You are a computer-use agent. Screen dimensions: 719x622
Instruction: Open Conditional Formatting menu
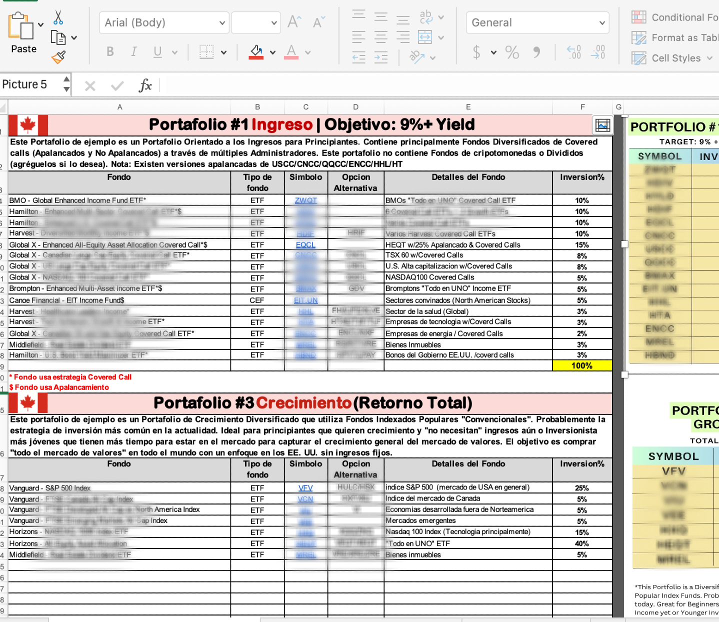pyautogui.click(x=675, y=17)
